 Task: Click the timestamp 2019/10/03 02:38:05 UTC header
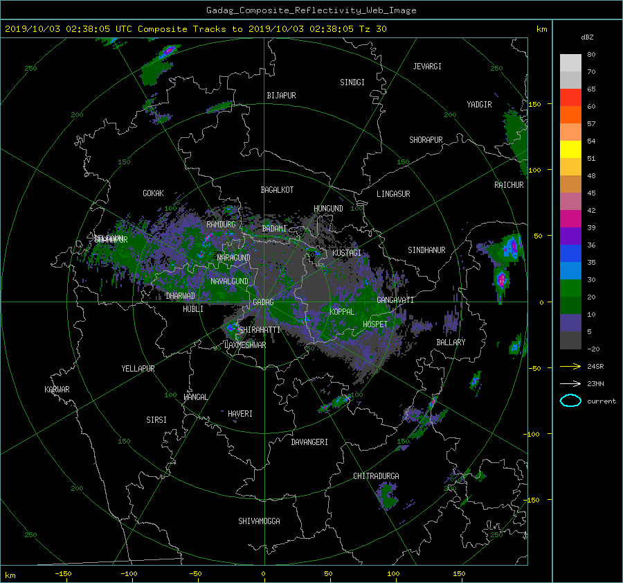coord(69,29)
